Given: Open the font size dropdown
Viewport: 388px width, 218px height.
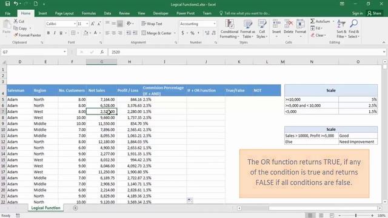Looking at the screenshot, I should pyautogui.click(x=87, y=24).
